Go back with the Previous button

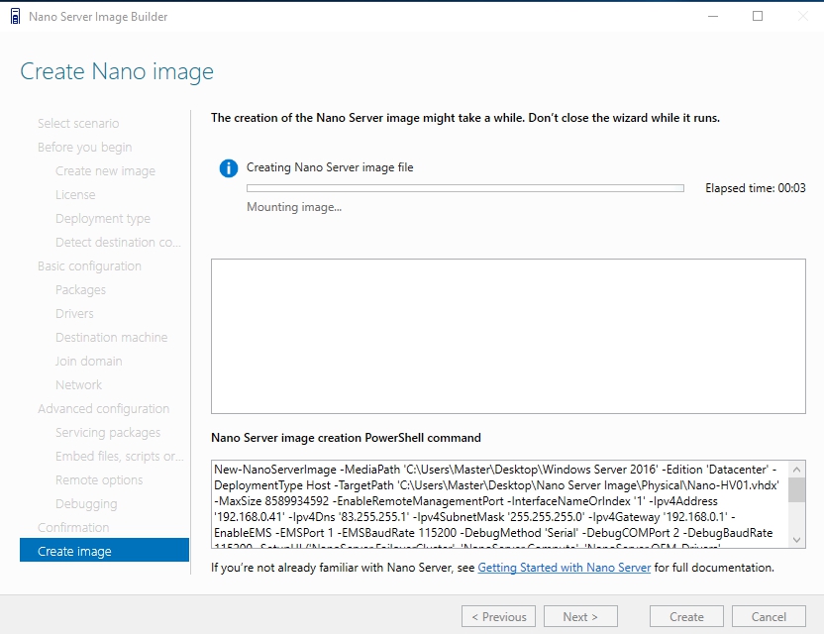click(x=498, y=616)
